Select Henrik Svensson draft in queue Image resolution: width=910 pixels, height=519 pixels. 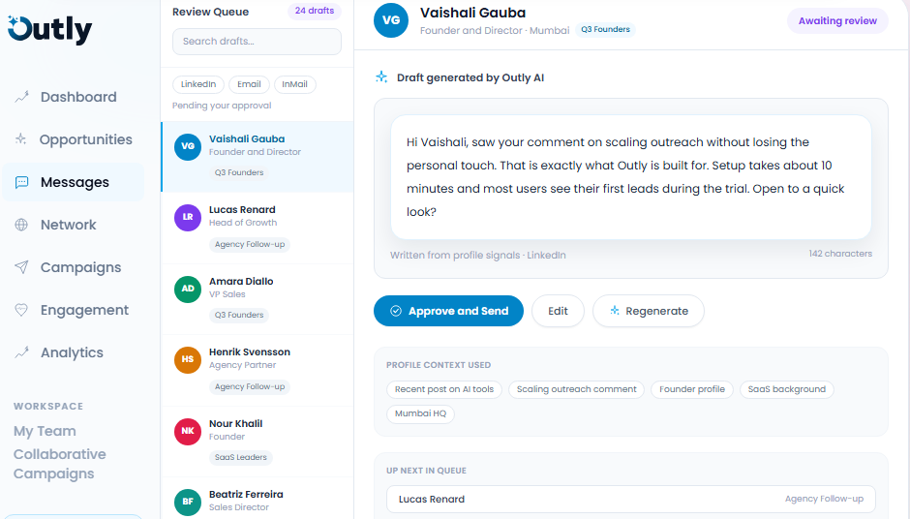pyautogui.click(x=258, y=371)
